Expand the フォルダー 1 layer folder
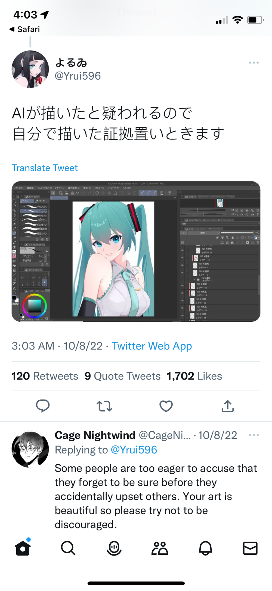The height and width of the screenshot is (591, 272). (194, 279)
